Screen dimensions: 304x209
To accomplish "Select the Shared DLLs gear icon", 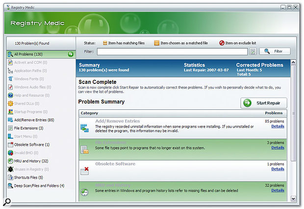I will coord(10,104).
